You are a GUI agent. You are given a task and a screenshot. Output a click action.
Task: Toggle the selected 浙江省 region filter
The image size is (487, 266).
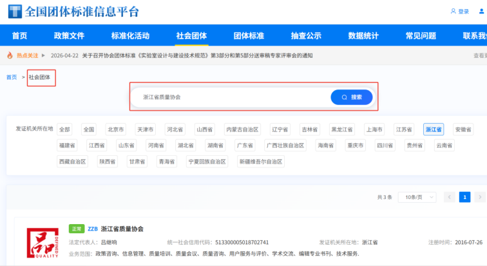point(434,129)
